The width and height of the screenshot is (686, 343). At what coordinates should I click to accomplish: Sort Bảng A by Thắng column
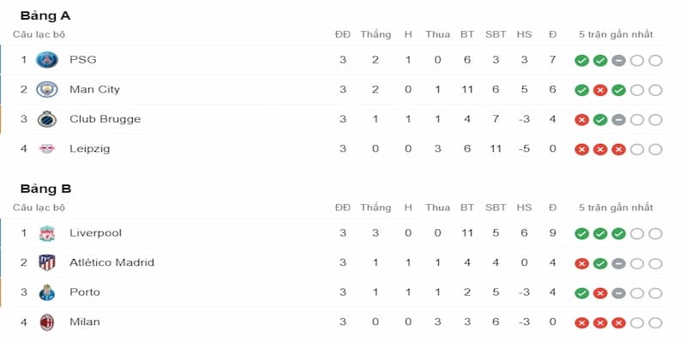click(376, 34)
